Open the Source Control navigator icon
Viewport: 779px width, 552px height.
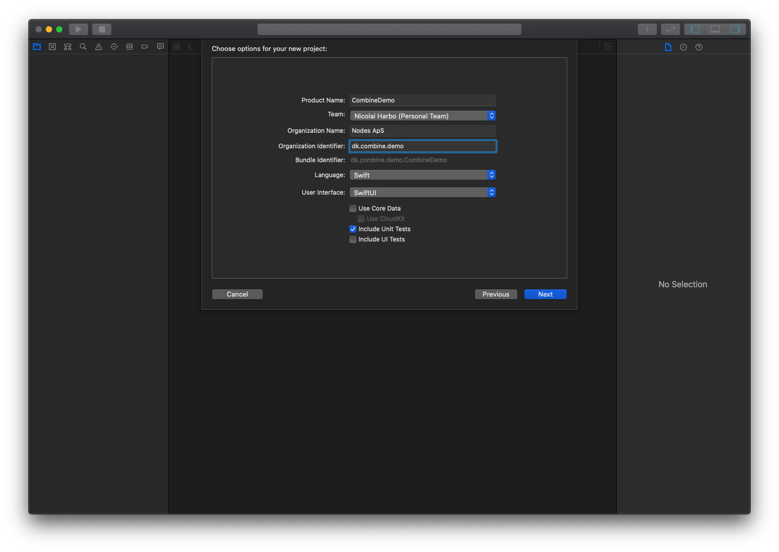(52, 47)
